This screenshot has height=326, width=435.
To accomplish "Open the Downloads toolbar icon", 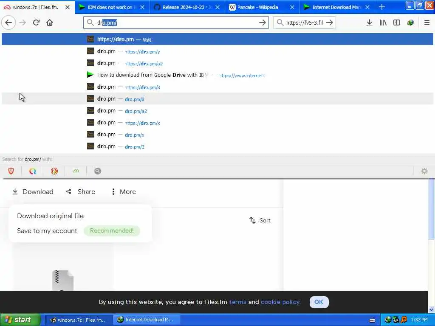I will [x=369, y=23].
